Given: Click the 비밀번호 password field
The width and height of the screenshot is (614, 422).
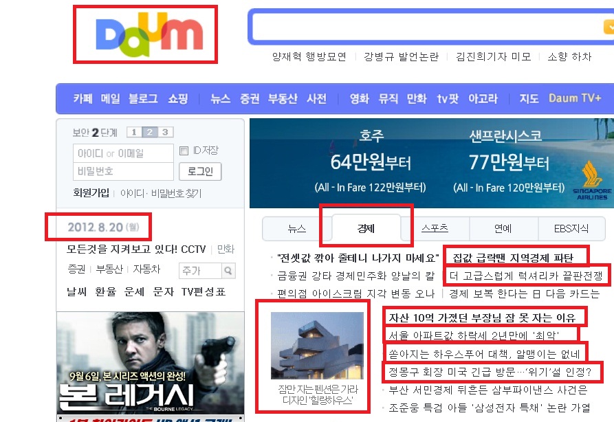Looking at the screenshot, I should 123,171.
